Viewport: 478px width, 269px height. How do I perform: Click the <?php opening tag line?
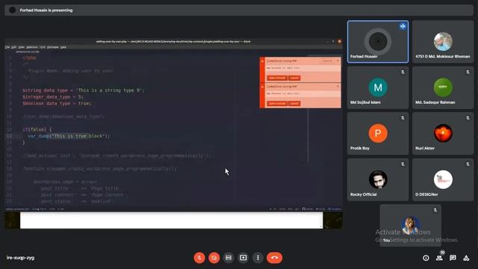click(29, 58)
